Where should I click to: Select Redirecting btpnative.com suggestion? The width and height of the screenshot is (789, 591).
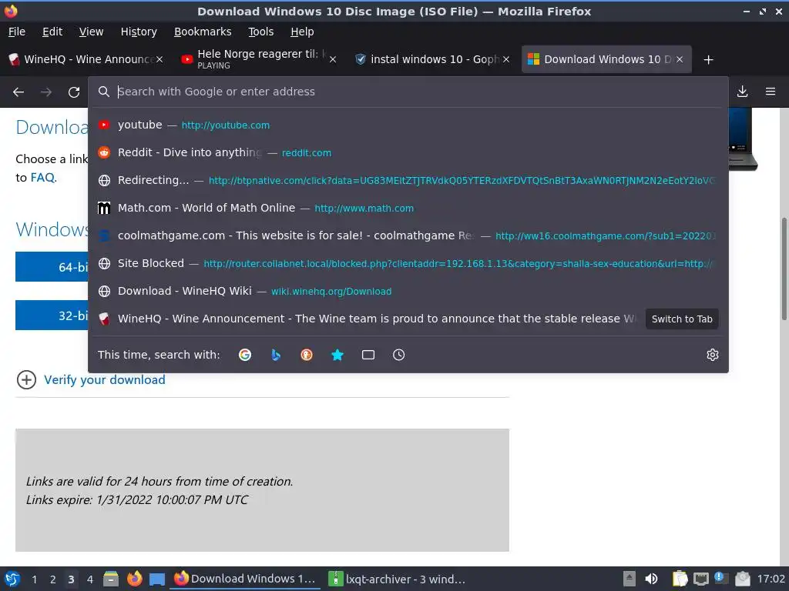[x=408, y=180]
